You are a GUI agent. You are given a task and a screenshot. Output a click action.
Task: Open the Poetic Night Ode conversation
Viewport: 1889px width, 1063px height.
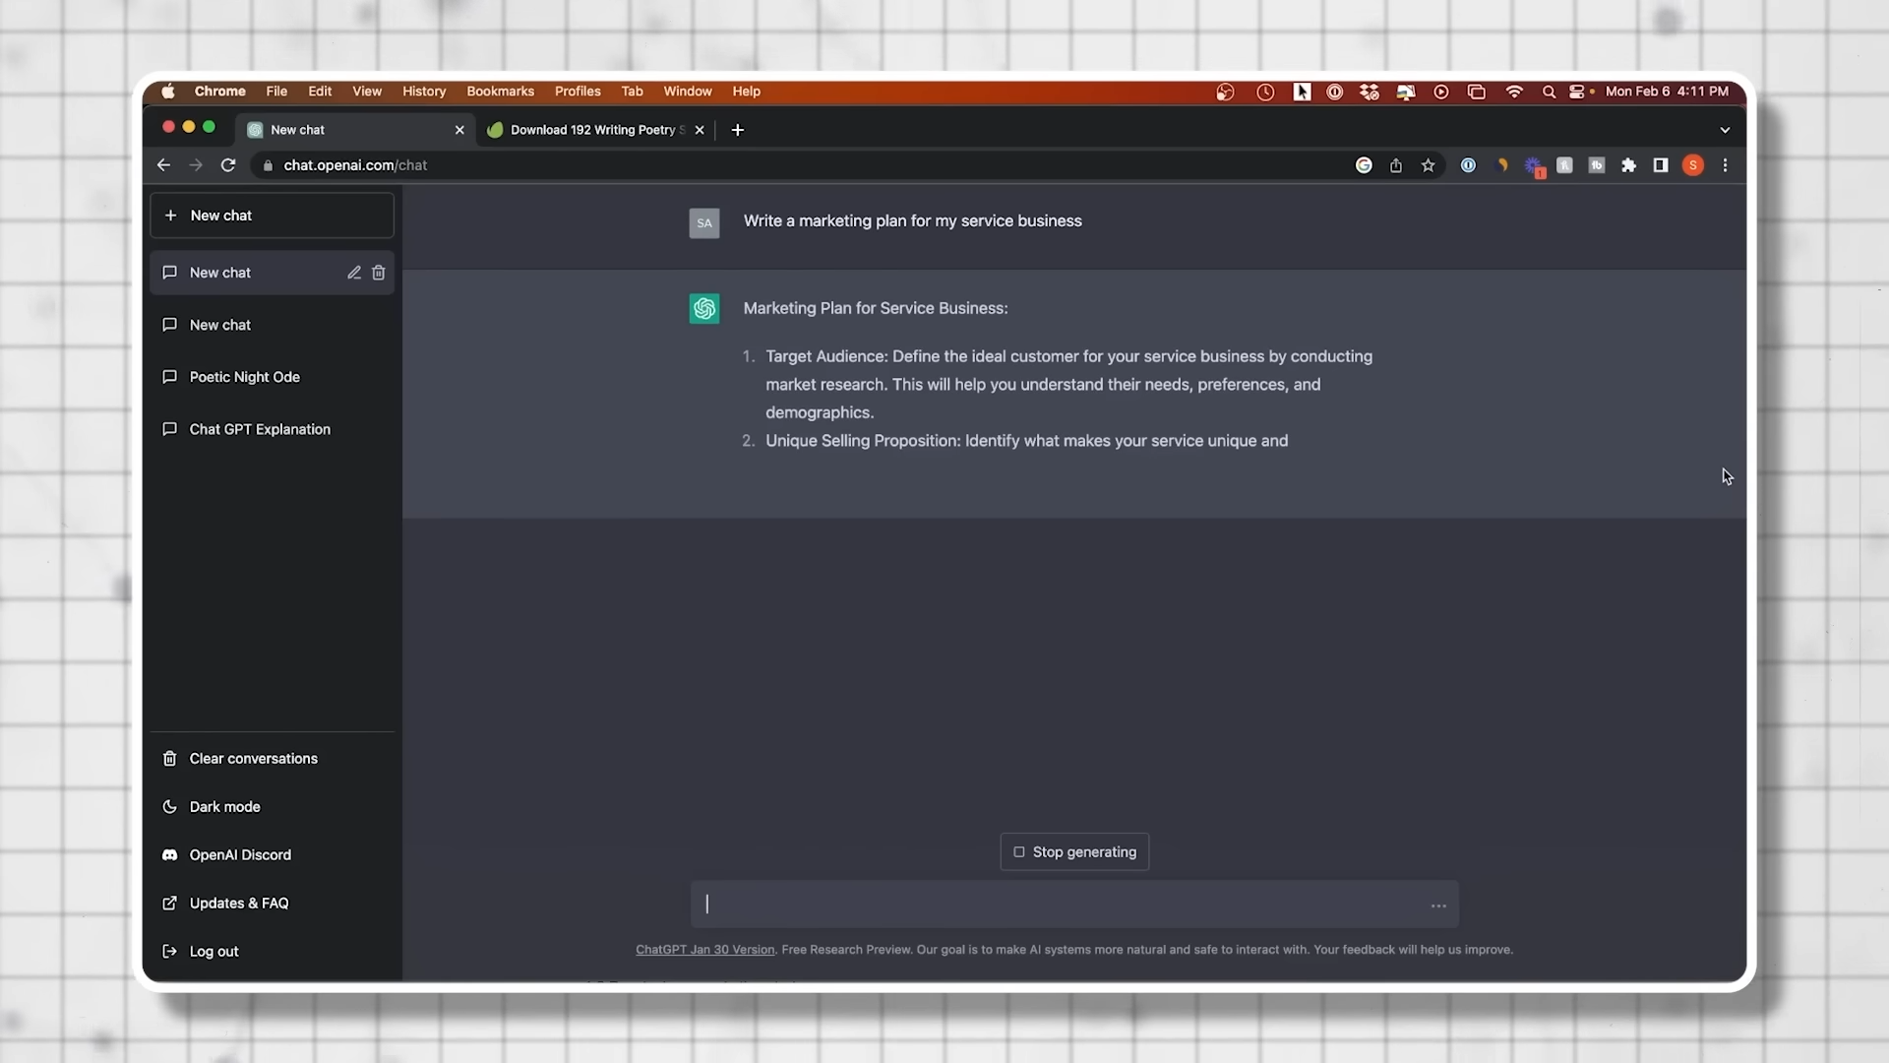244,377
